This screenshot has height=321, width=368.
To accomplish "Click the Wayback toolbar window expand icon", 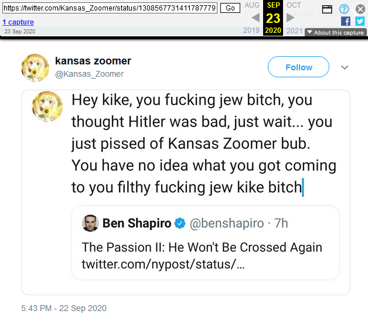I will pyautogui.click(x=327, y=9).
